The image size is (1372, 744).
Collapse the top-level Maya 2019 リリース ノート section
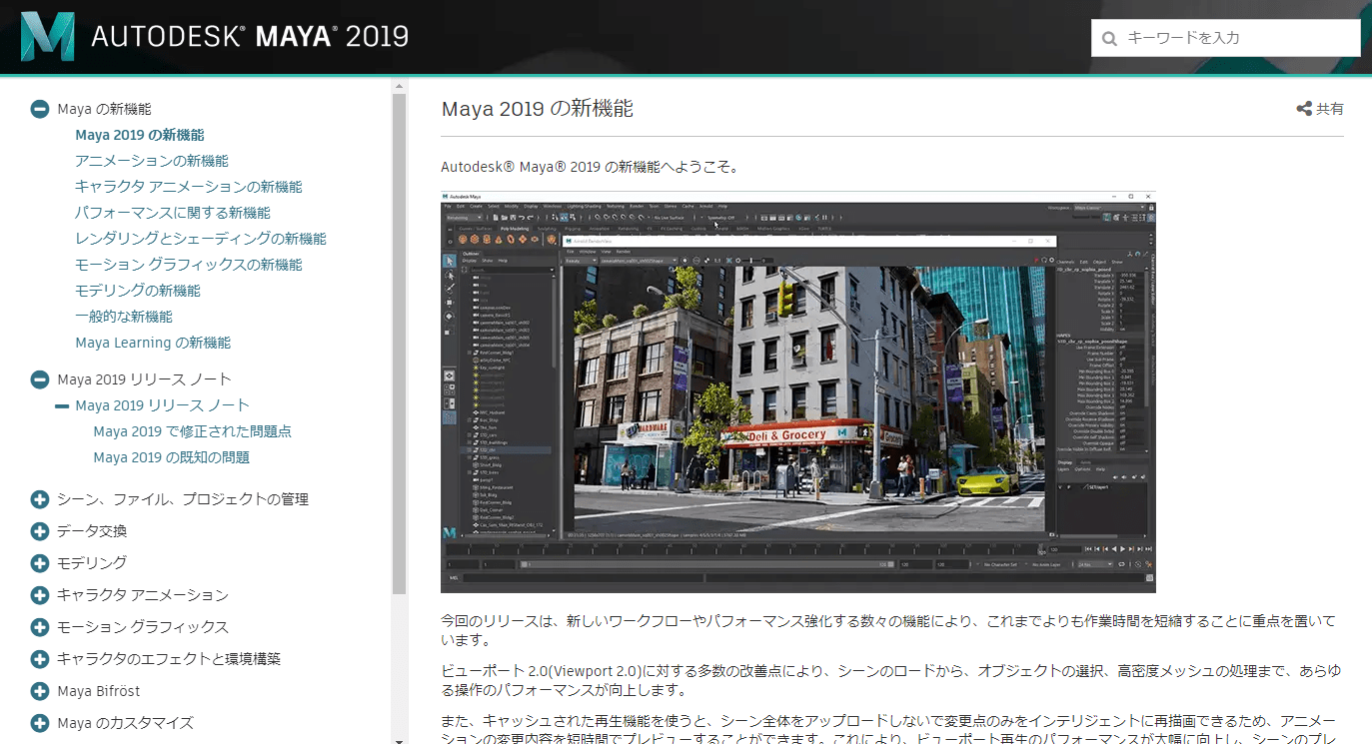(x=40, y=379)
